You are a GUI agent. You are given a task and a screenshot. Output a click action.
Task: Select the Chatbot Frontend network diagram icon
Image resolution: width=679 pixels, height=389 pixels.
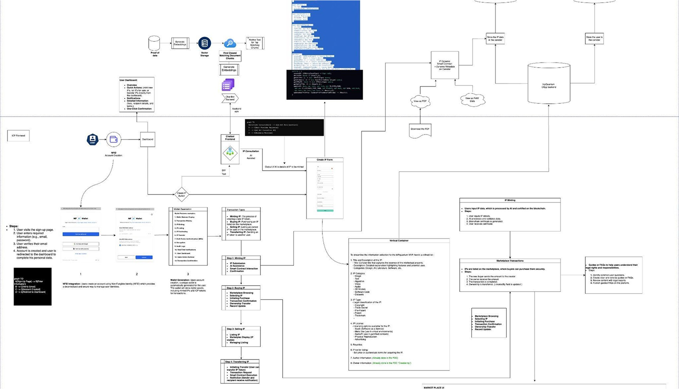[230, 153]
